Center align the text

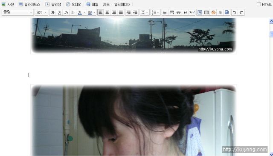[107, 12]
